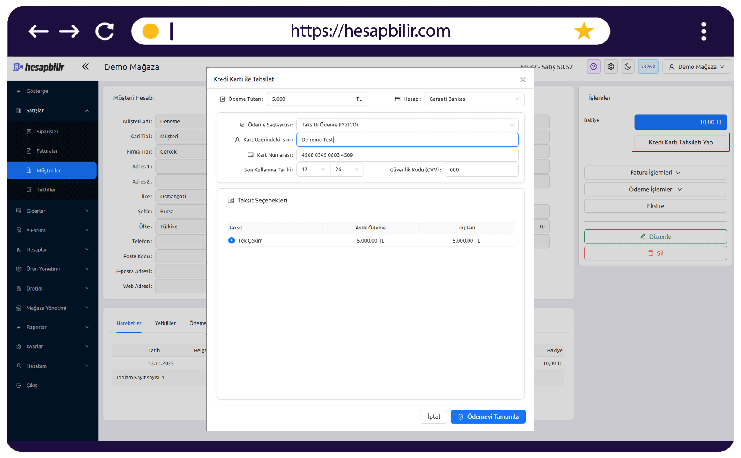The image size is (741, 458).
Task: Click the bookmark star in address bar
Action: [x=584, y=31]
